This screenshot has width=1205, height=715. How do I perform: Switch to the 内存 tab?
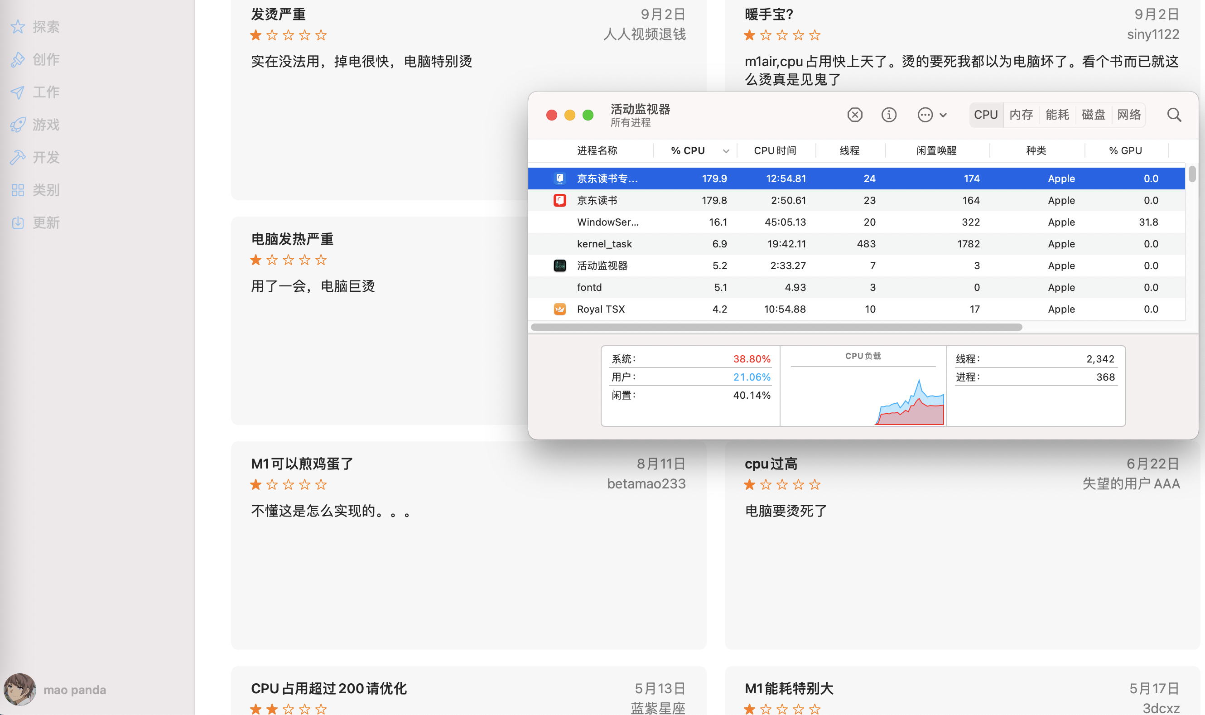pos(1022,115)
